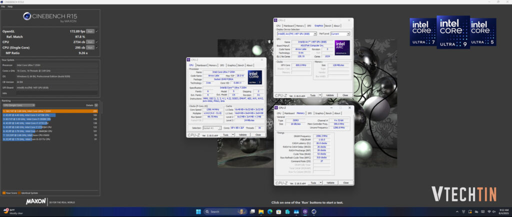Select the Core i7-3930K ranking row
Viewport: 512px width, 217px height.
click(50, 119)
